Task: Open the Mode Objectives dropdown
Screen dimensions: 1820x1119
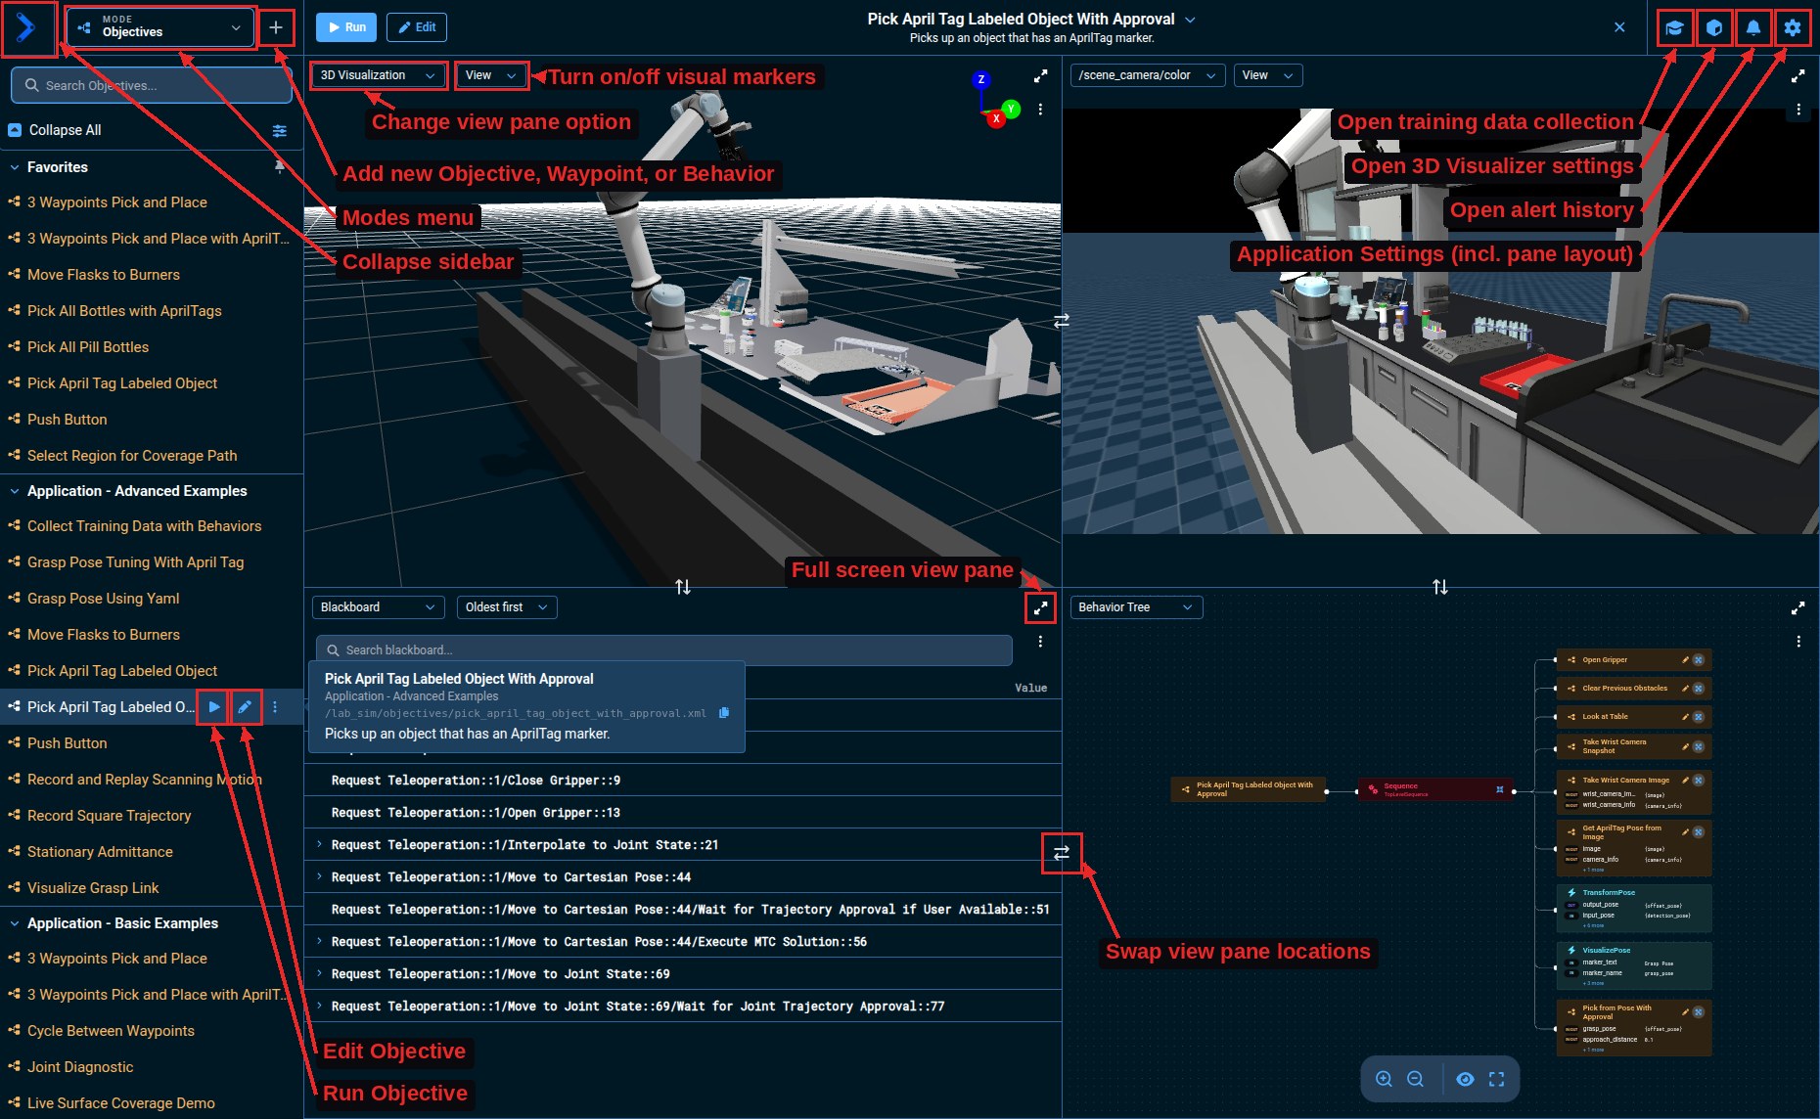Action: pos(160,28)
